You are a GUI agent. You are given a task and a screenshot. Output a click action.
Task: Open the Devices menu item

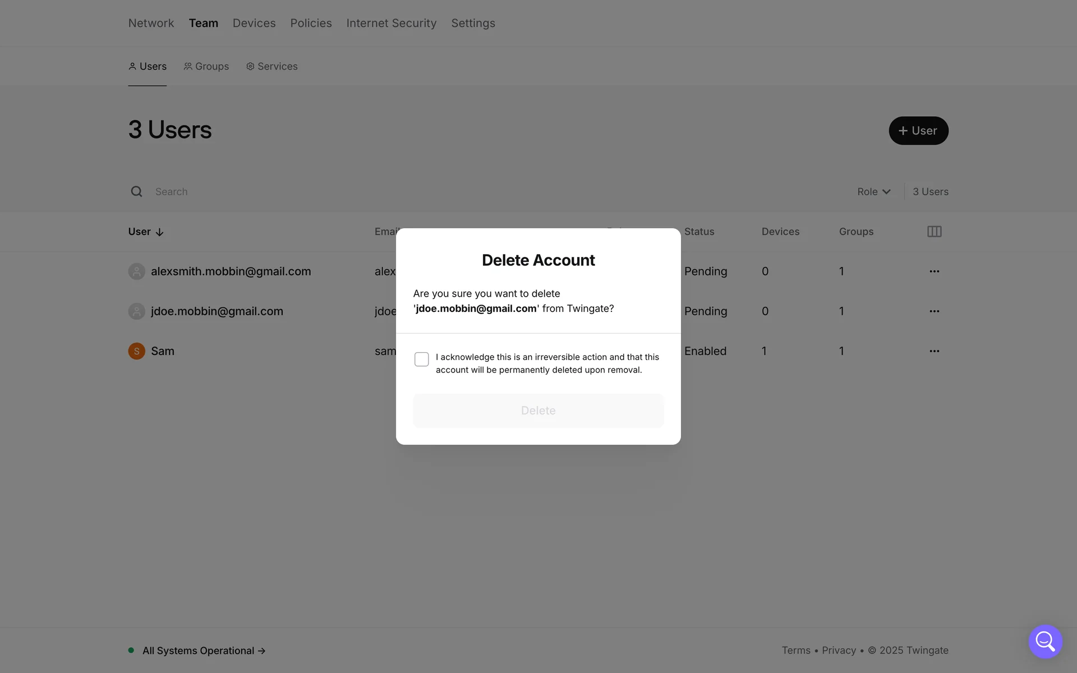pos(254,23)
